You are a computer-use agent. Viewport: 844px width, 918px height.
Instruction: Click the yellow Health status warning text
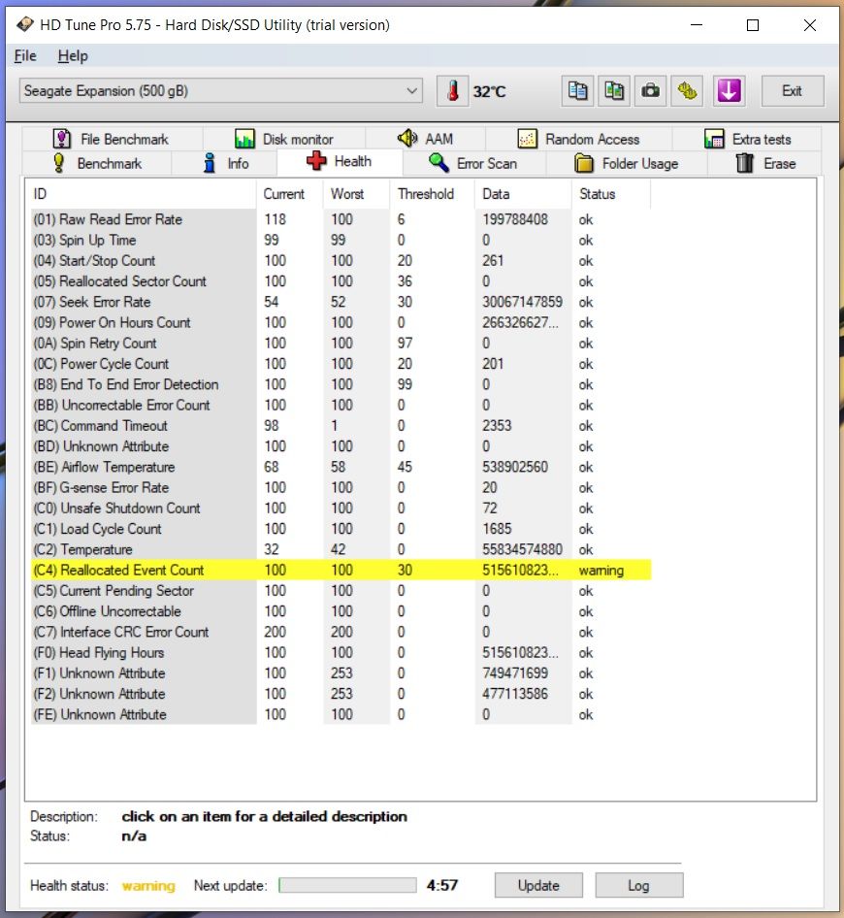tap(148, 886)
